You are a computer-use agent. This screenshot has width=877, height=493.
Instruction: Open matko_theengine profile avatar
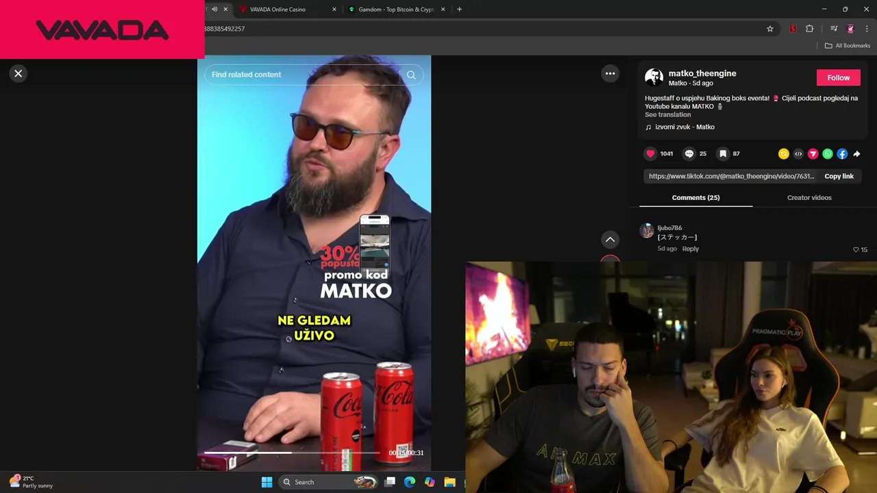click(x=654, y=77)
